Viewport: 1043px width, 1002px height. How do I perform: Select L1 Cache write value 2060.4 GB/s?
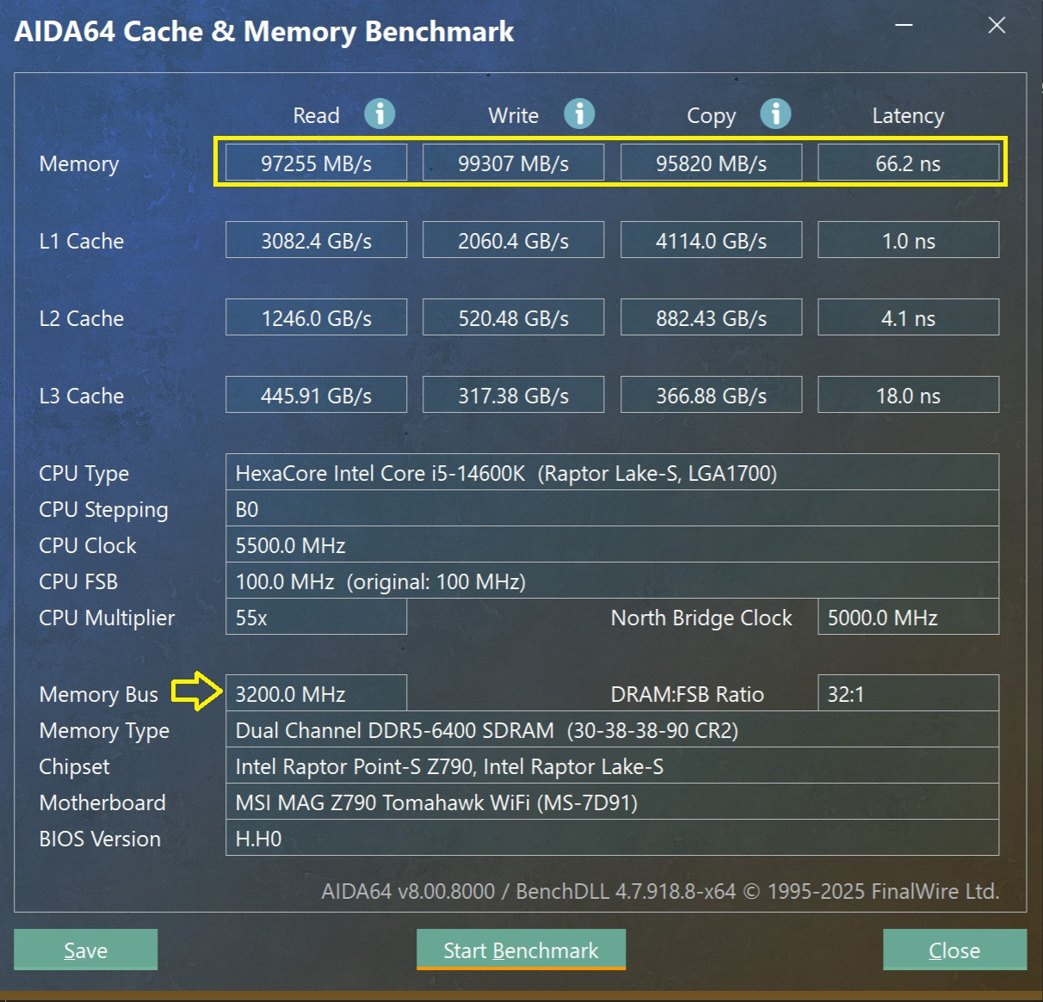coord(513,240)
